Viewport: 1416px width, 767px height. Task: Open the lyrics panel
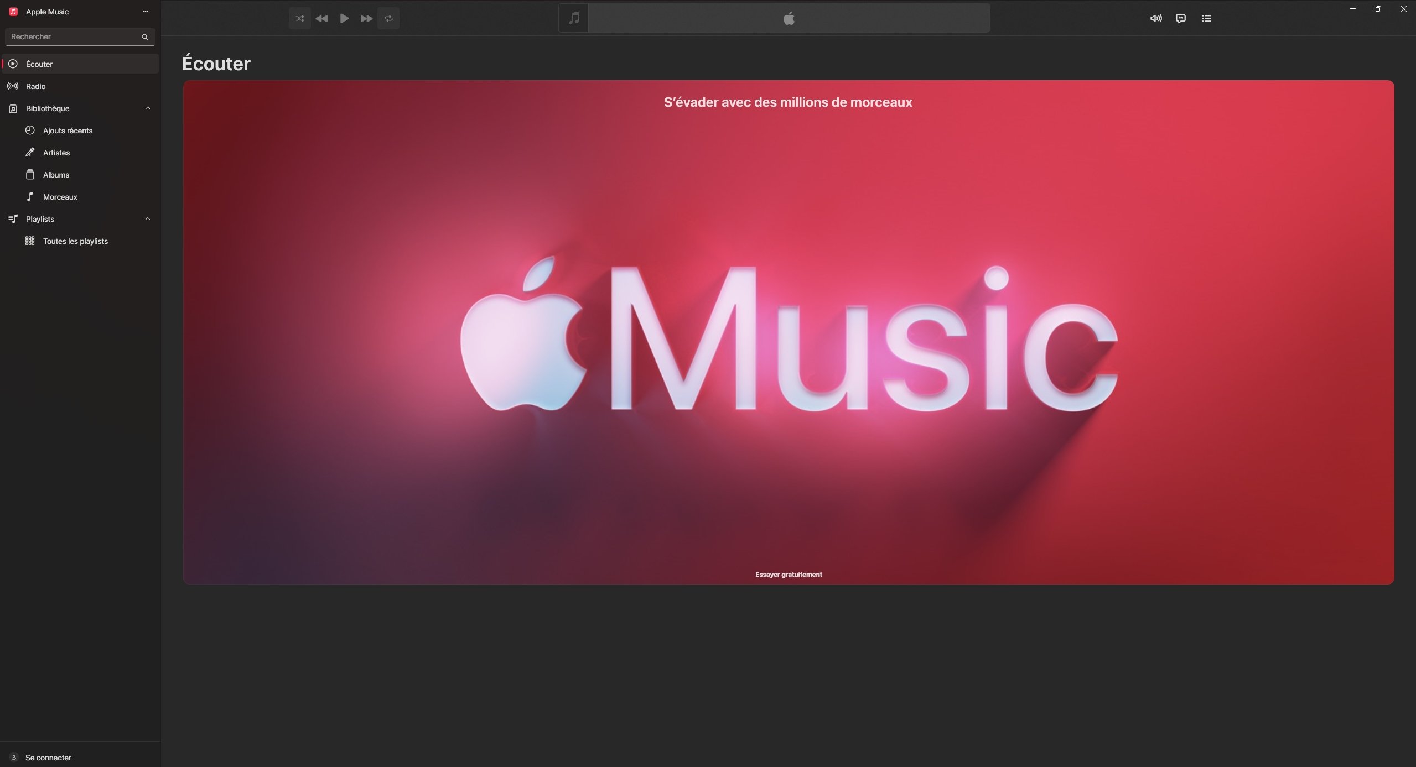pos(1180,18)
